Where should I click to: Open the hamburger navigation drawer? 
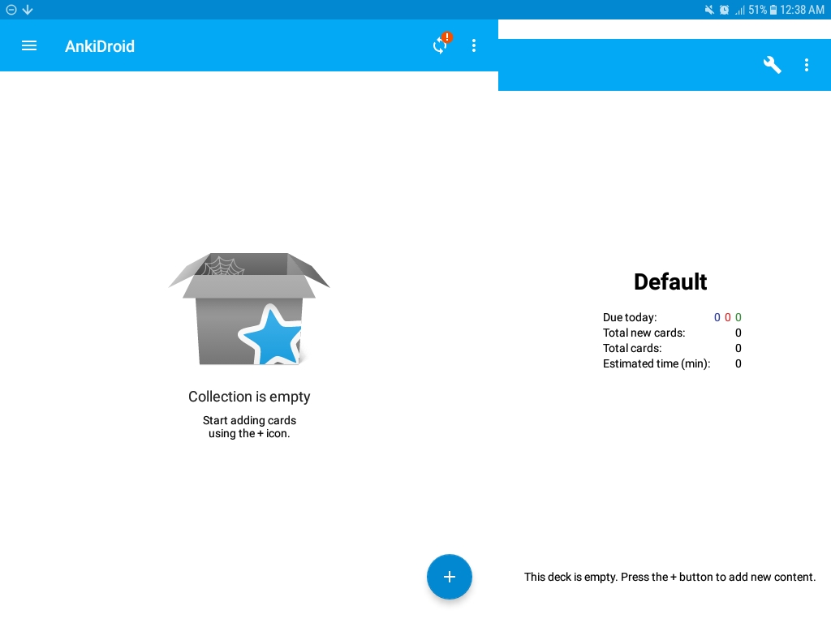[x=29, y=46]
